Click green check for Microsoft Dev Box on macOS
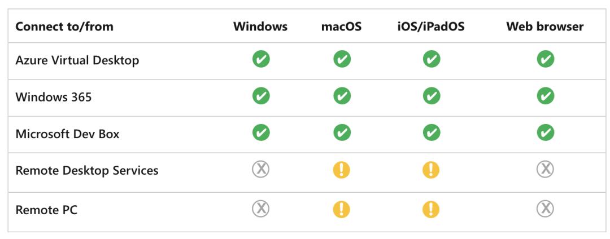610x239 pixels. click(x=342, y=132)
